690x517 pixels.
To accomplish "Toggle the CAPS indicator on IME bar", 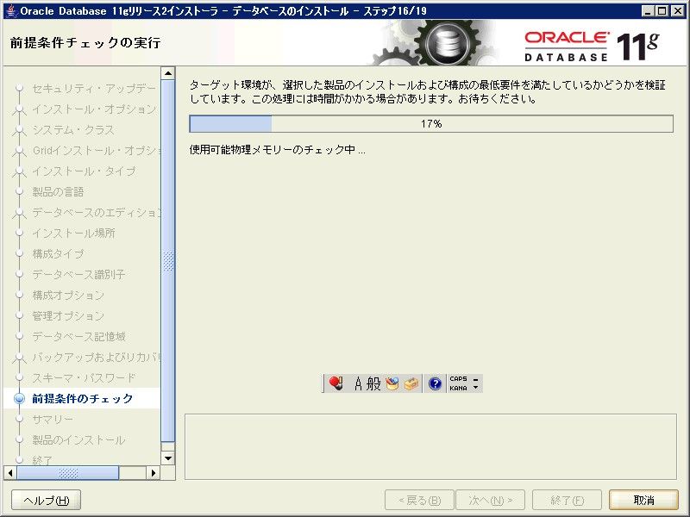I will (458, 378).
